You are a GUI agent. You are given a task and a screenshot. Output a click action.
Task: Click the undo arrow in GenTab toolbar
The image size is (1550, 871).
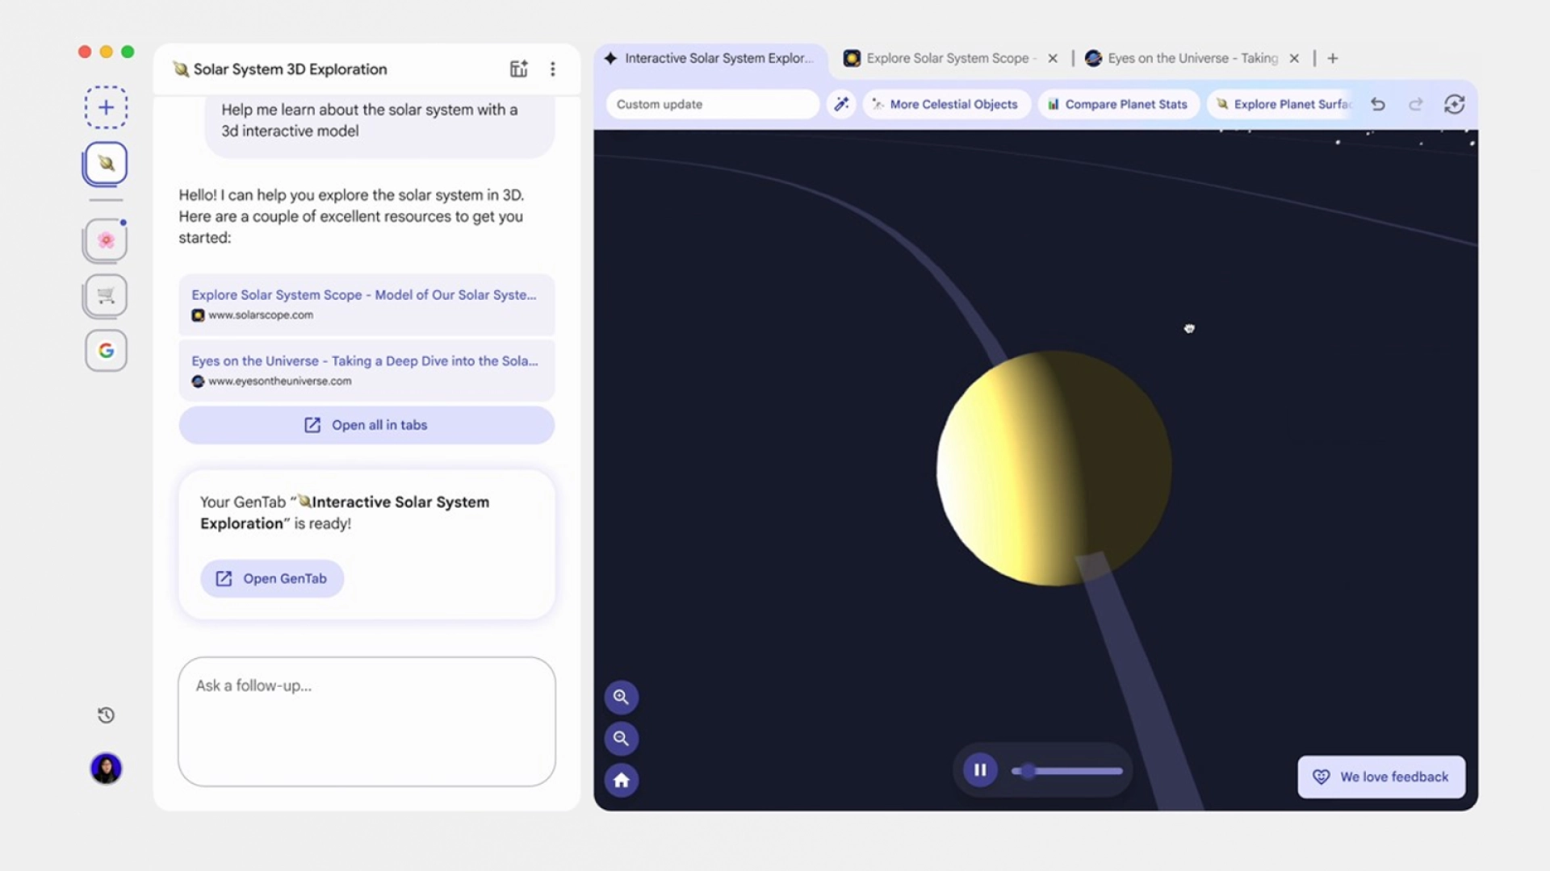point(1378,104)
